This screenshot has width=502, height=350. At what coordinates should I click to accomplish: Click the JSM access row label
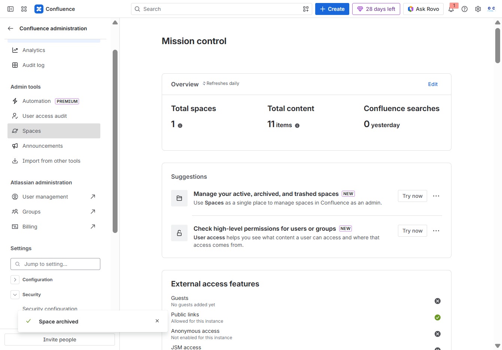186,347
